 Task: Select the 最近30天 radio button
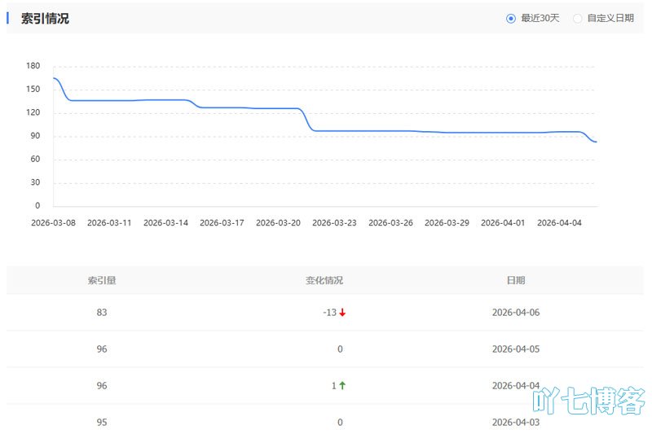511,18
